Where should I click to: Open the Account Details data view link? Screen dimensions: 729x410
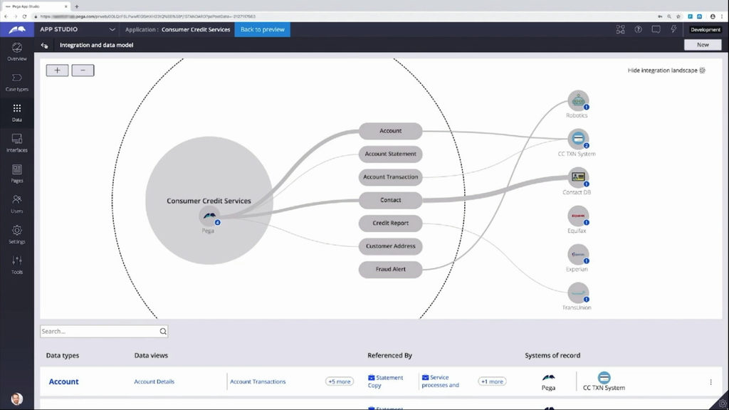[x=154, y=382]
